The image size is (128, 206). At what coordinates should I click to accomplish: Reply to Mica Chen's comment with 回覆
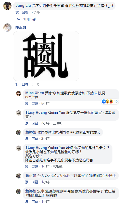(35, 104)
